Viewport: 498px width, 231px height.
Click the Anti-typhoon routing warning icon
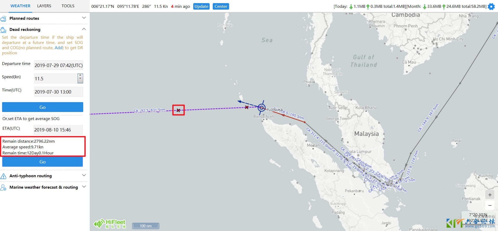click(4, 176)
